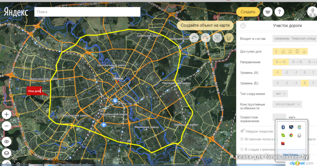This screenshot has height=166, width=317.
Task: Select one-way direction А → Б
Action: 297,62
